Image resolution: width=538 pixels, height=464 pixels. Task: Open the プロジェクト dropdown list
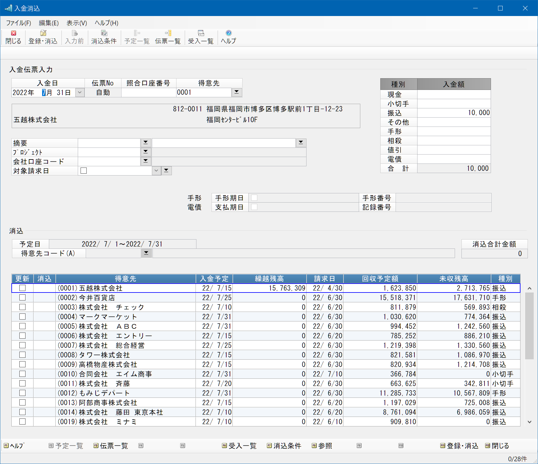coord(146,152)
